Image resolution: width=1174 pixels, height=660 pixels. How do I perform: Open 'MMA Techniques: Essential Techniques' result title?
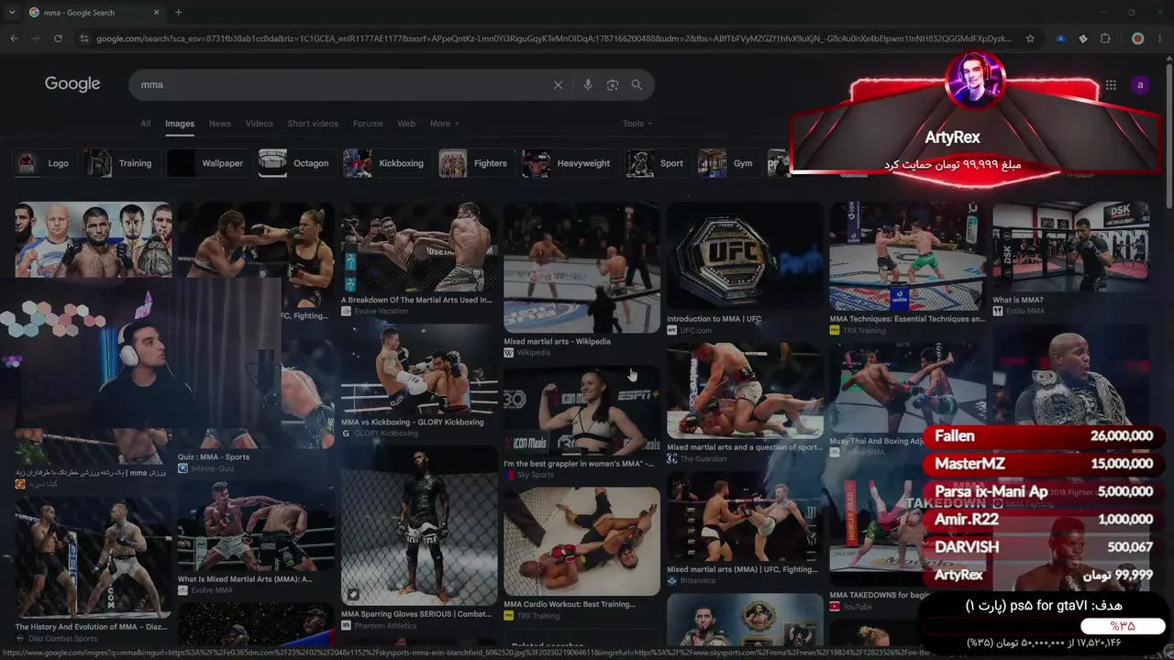pyautogui.click(x=907, y=319)
